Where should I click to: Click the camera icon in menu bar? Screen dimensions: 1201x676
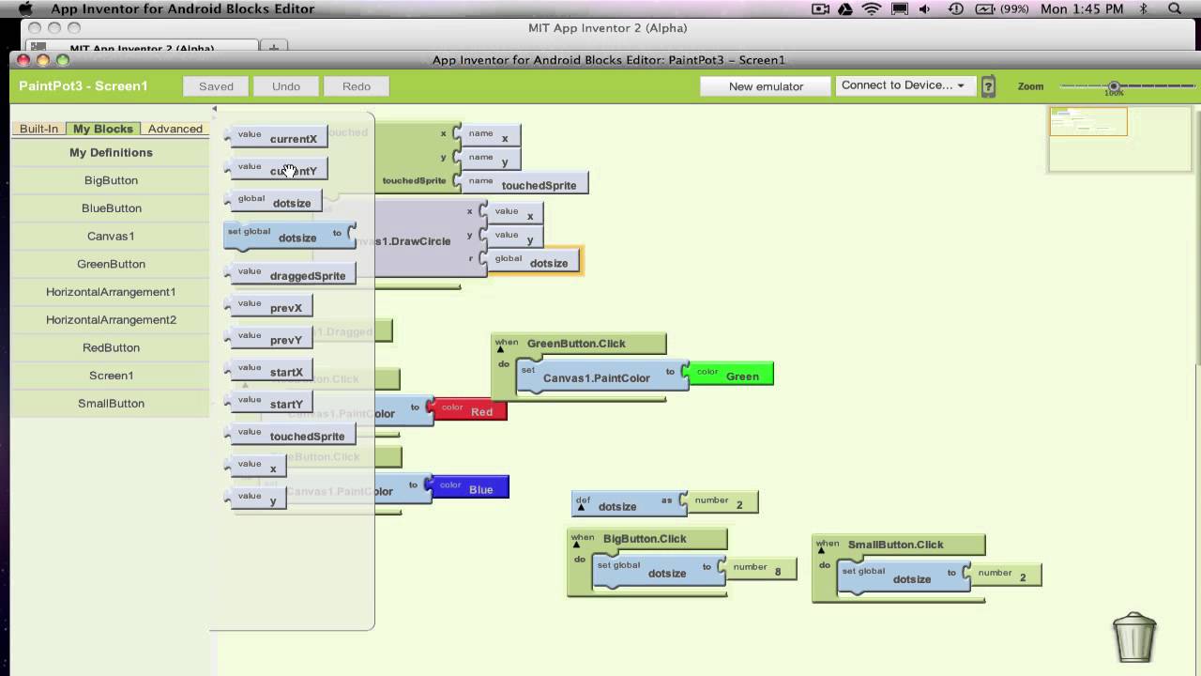point(820,8)
